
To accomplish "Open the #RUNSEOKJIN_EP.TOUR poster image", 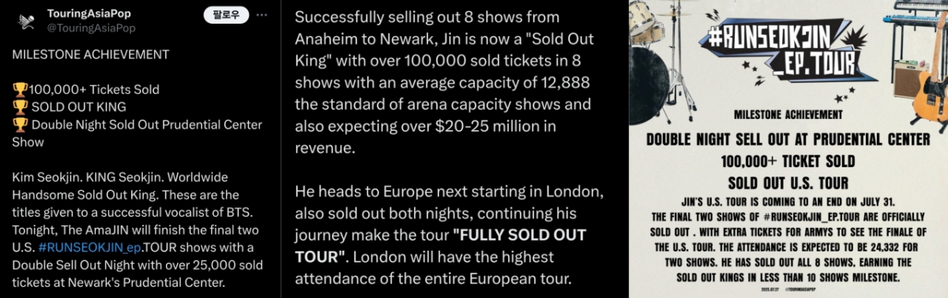I will (788, 149).
